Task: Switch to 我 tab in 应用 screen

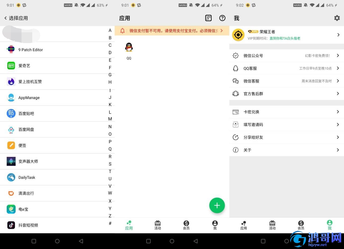Action: pos(215,225)
